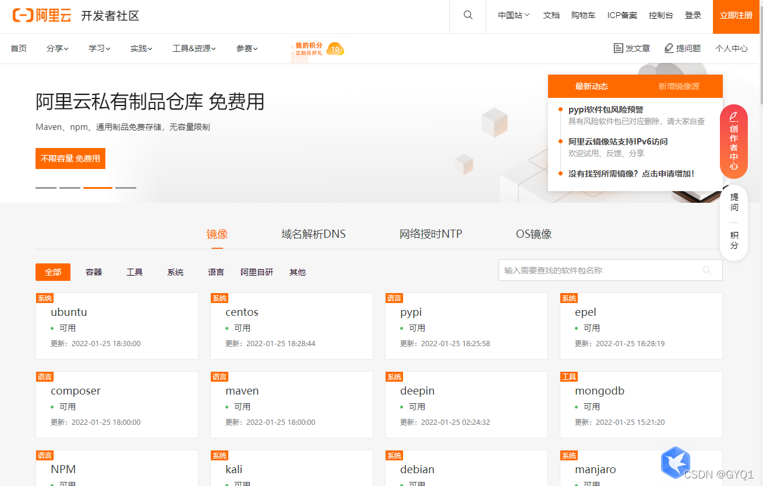Open the search magnifier icon in header
763x486 pixels.
[468, 16]
